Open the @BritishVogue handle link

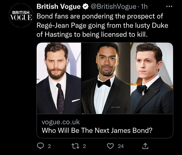(x=113, y=7)
